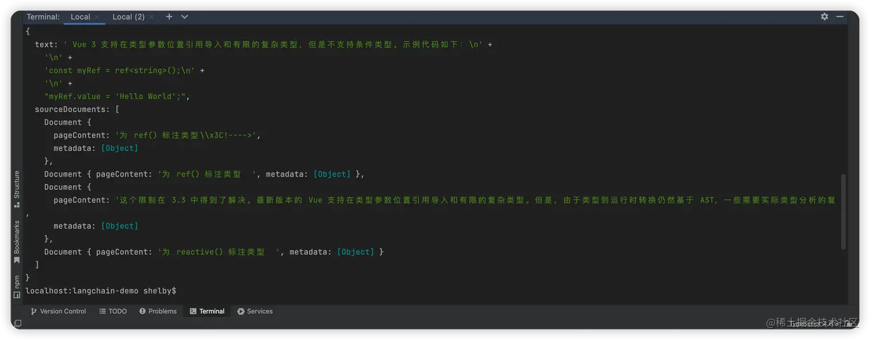
Task: Close the Local (2) terminal tab
Action: coord(151,17)
